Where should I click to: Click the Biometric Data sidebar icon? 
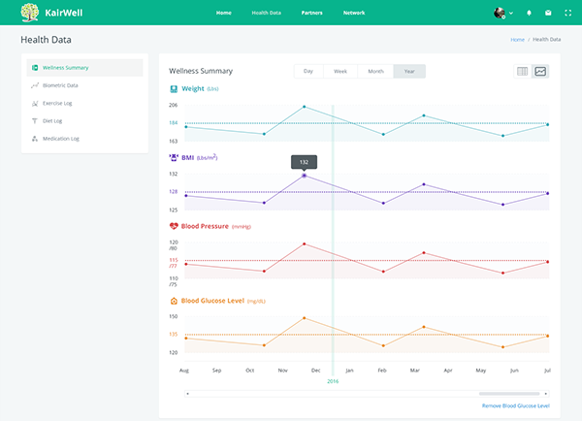pyautogui.click(x=35, y=85)
